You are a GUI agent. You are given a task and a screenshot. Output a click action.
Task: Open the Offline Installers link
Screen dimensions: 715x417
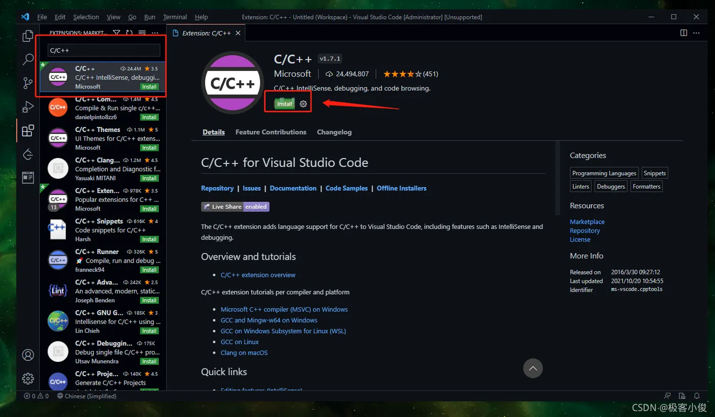[x=401, y=188]
